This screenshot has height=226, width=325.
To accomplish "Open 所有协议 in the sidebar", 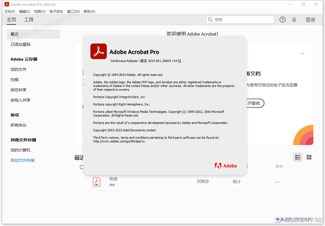I will (19, 125).
